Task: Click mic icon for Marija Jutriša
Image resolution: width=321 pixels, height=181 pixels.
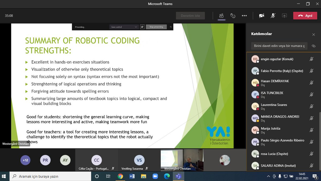Action: click(x=311, y=130)
